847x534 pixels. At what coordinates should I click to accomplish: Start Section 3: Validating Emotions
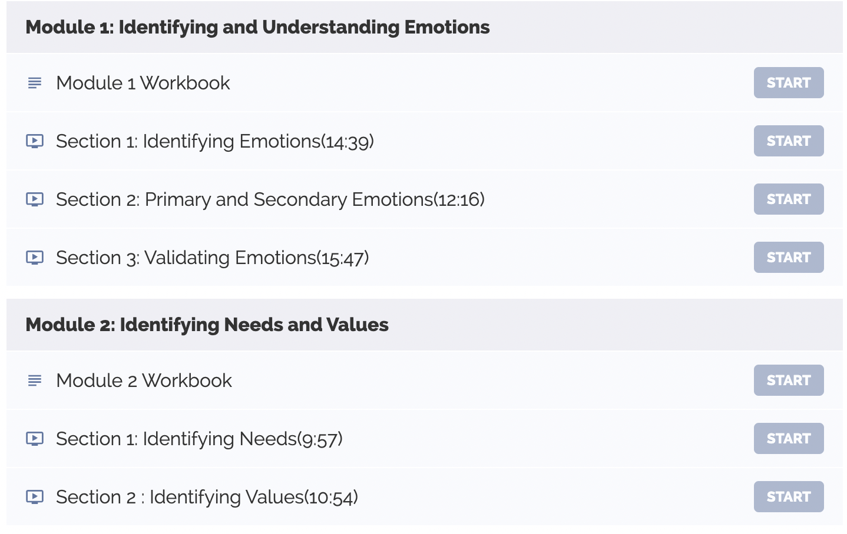pyautogui.click(x=789, y=258)
